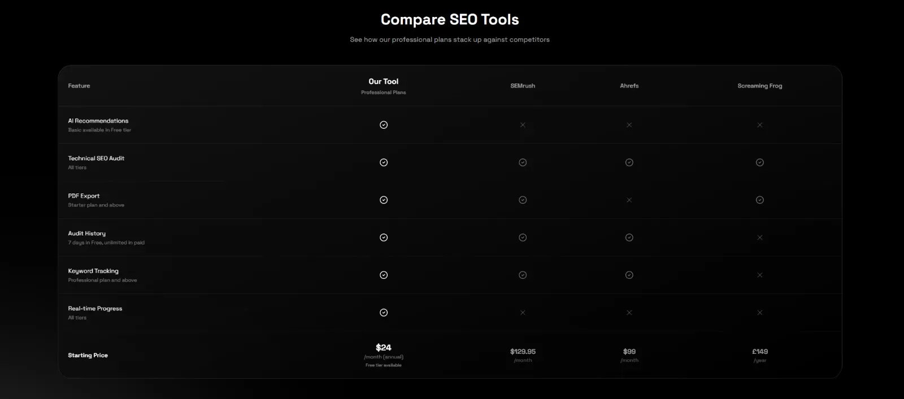Click the SEMrush $129.95 price
Viewport: 904px width, 399px height.
[523, 352]
